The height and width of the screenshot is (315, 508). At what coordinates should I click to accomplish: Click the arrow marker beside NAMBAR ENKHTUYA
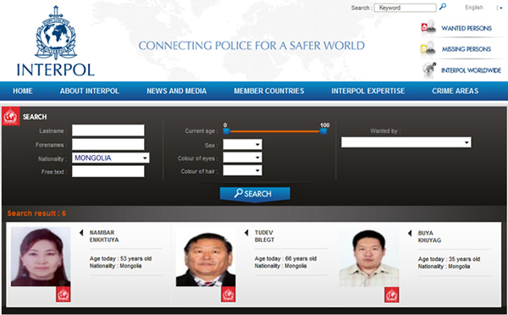pos(81,233)
